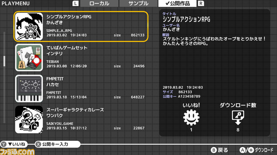Click file name SAIKYOU_GAME
Image resolution: width=277 pixels, height=155 pixels.
tap(60, 124)
